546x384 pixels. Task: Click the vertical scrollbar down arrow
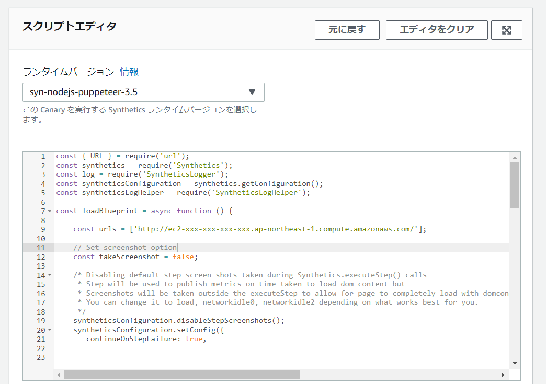click(515, 363)
